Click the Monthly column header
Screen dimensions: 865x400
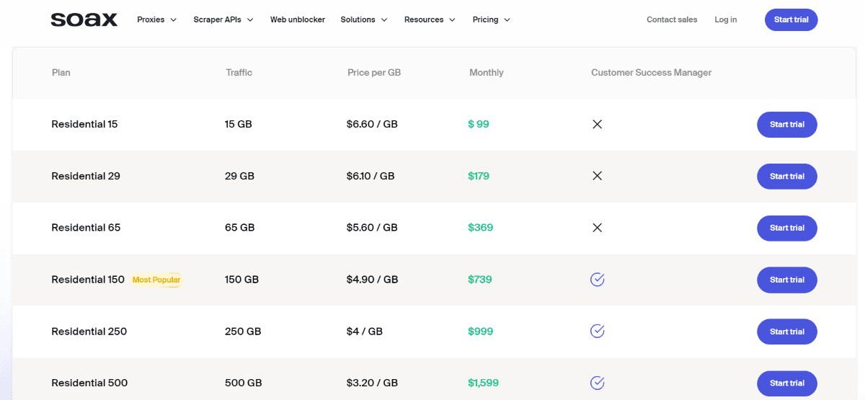487,73
